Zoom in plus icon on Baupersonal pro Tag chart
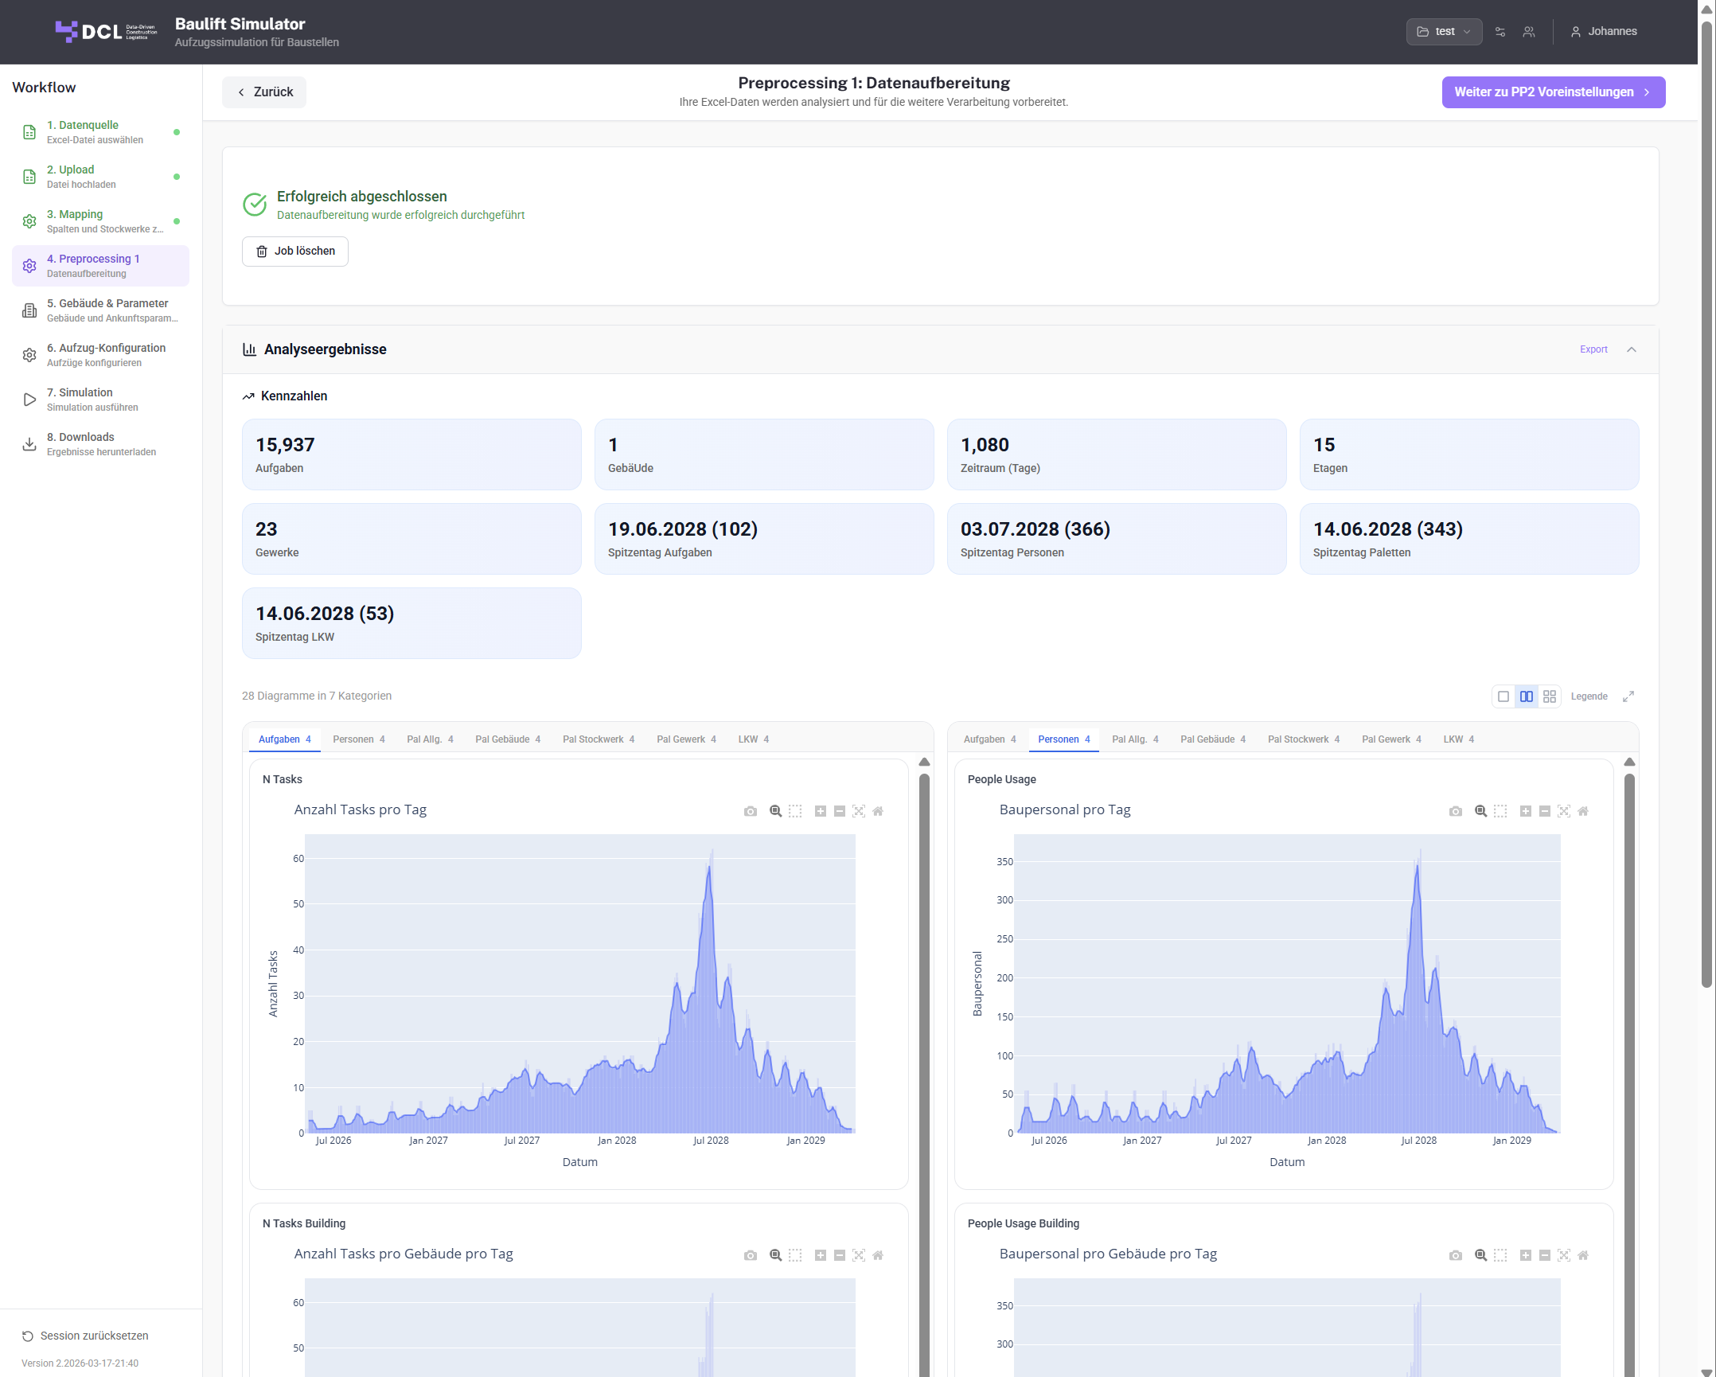 point(1525,811)
